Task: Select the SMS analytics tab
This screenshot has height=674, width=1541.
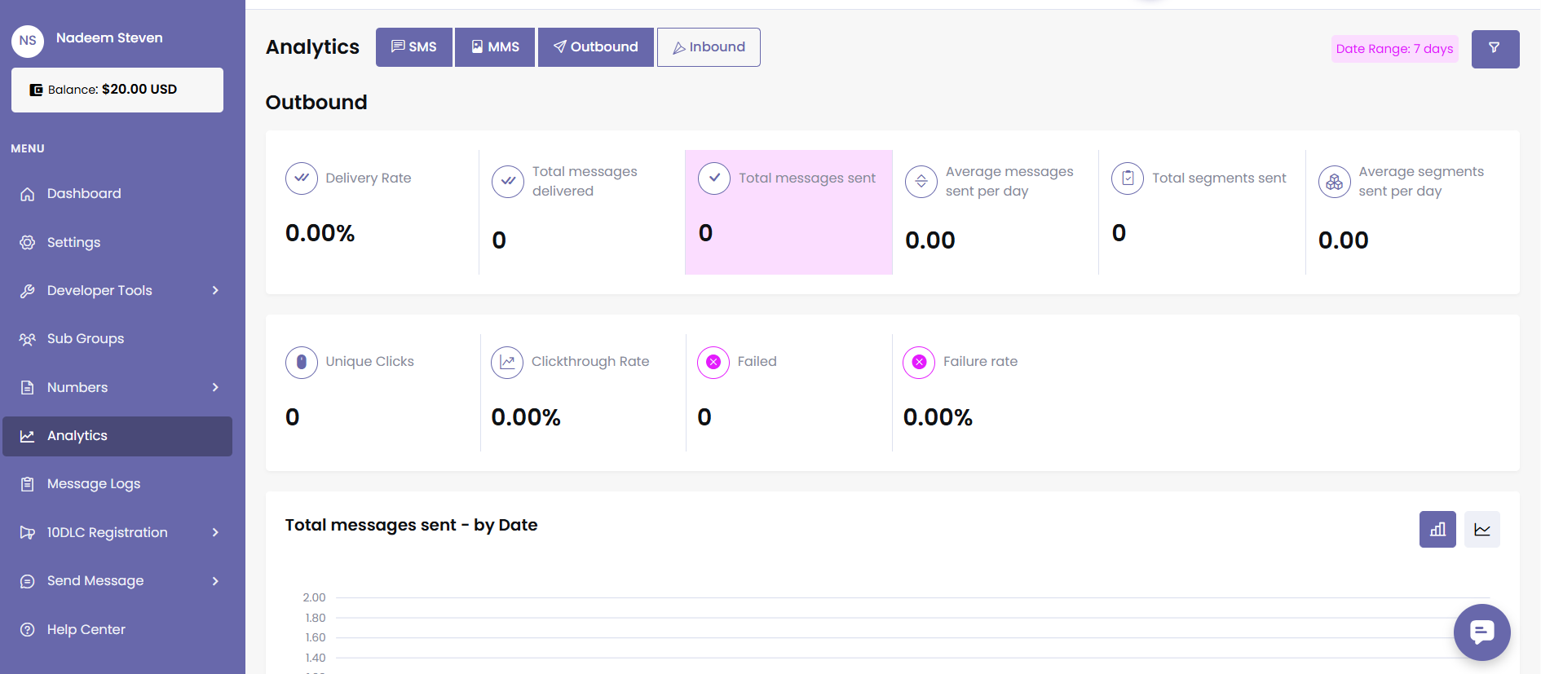Action: point(414,47)
